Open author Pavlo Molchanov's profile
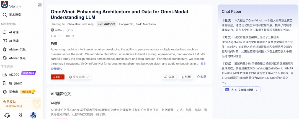299x119 pixels. coord(146,24)
